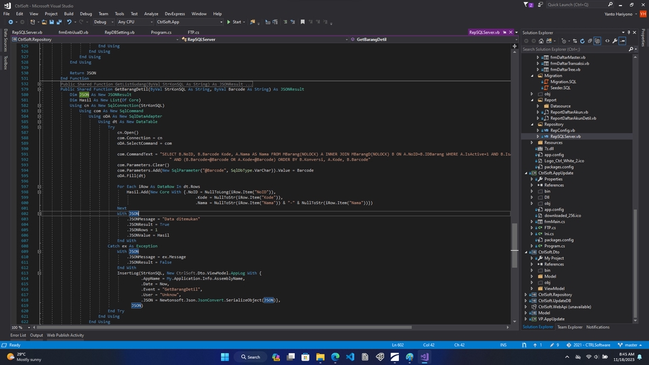Open the Team Explorer tab

click(x=569, y=327)
